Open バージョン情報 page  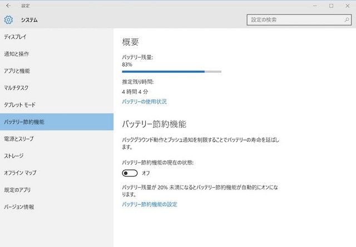[x=57, y=206]
